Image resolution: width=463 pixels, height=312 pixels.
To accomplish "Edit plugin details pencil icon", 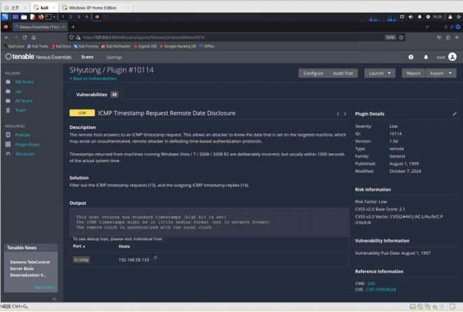I will pos(454,114).
